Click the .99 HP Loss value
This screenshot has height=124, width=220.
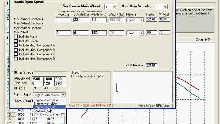pos(34,88)
